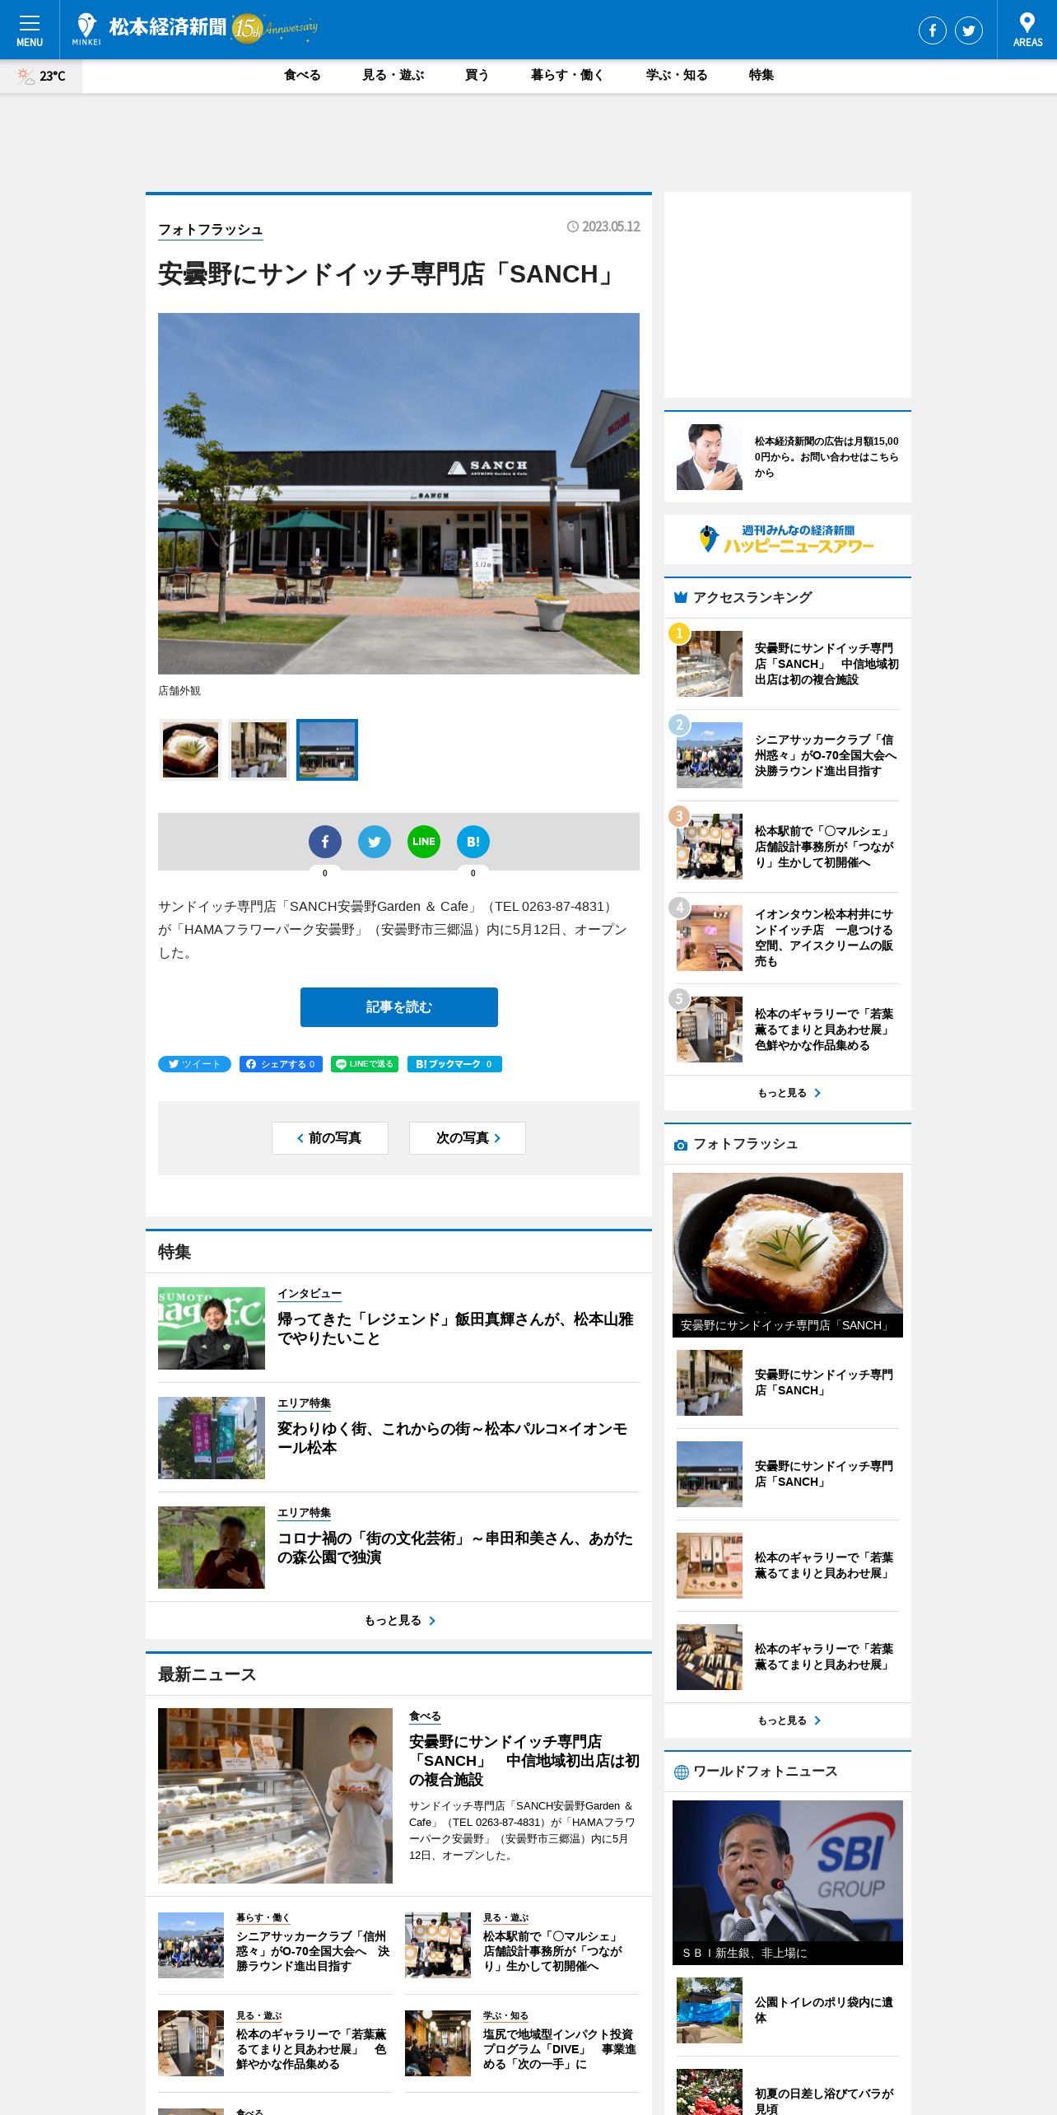Click the フォトフラッシュ category label
The image size is (1057, 2115).
(211, 230)
